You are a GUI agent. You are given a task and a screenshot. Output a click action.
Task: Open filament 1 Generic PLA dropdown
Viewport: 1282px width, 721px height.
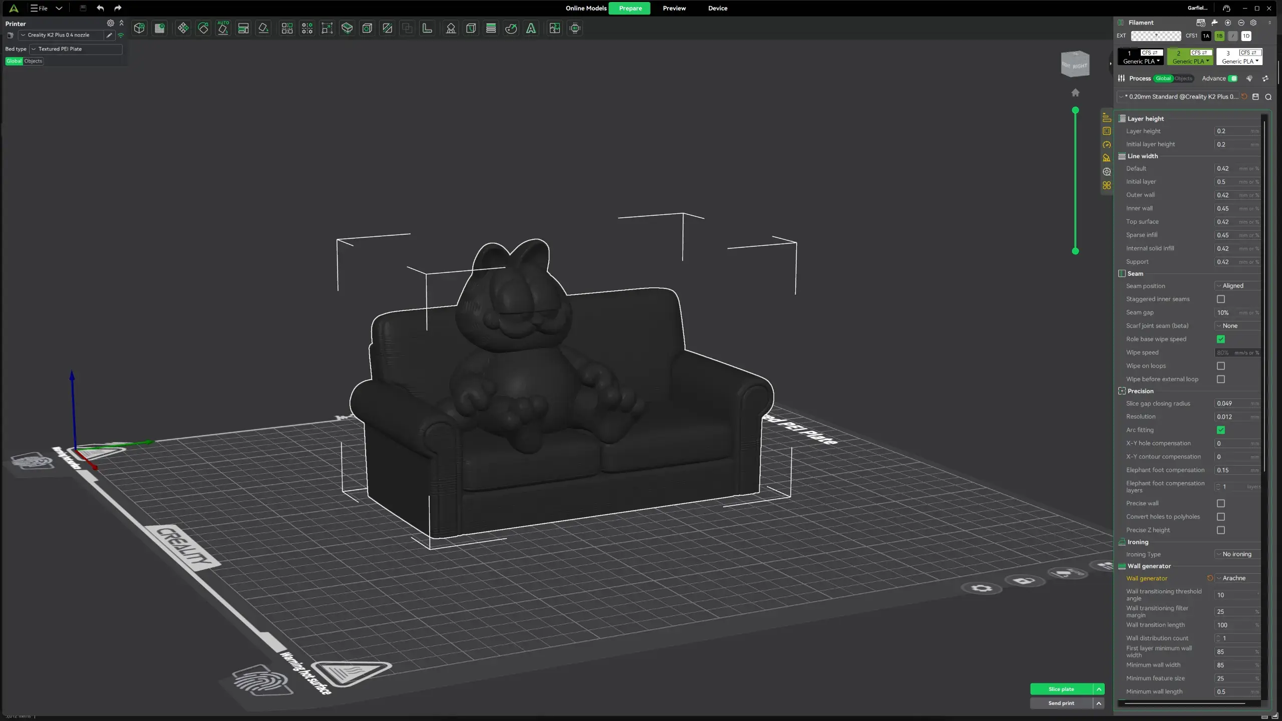tap(1141, 62)
